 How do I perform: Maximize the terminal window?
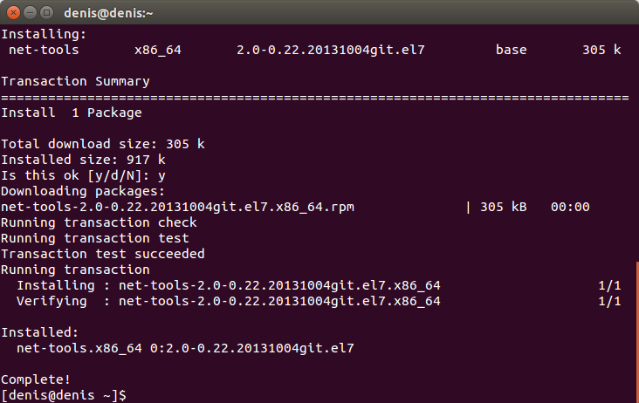pos(47,13)
